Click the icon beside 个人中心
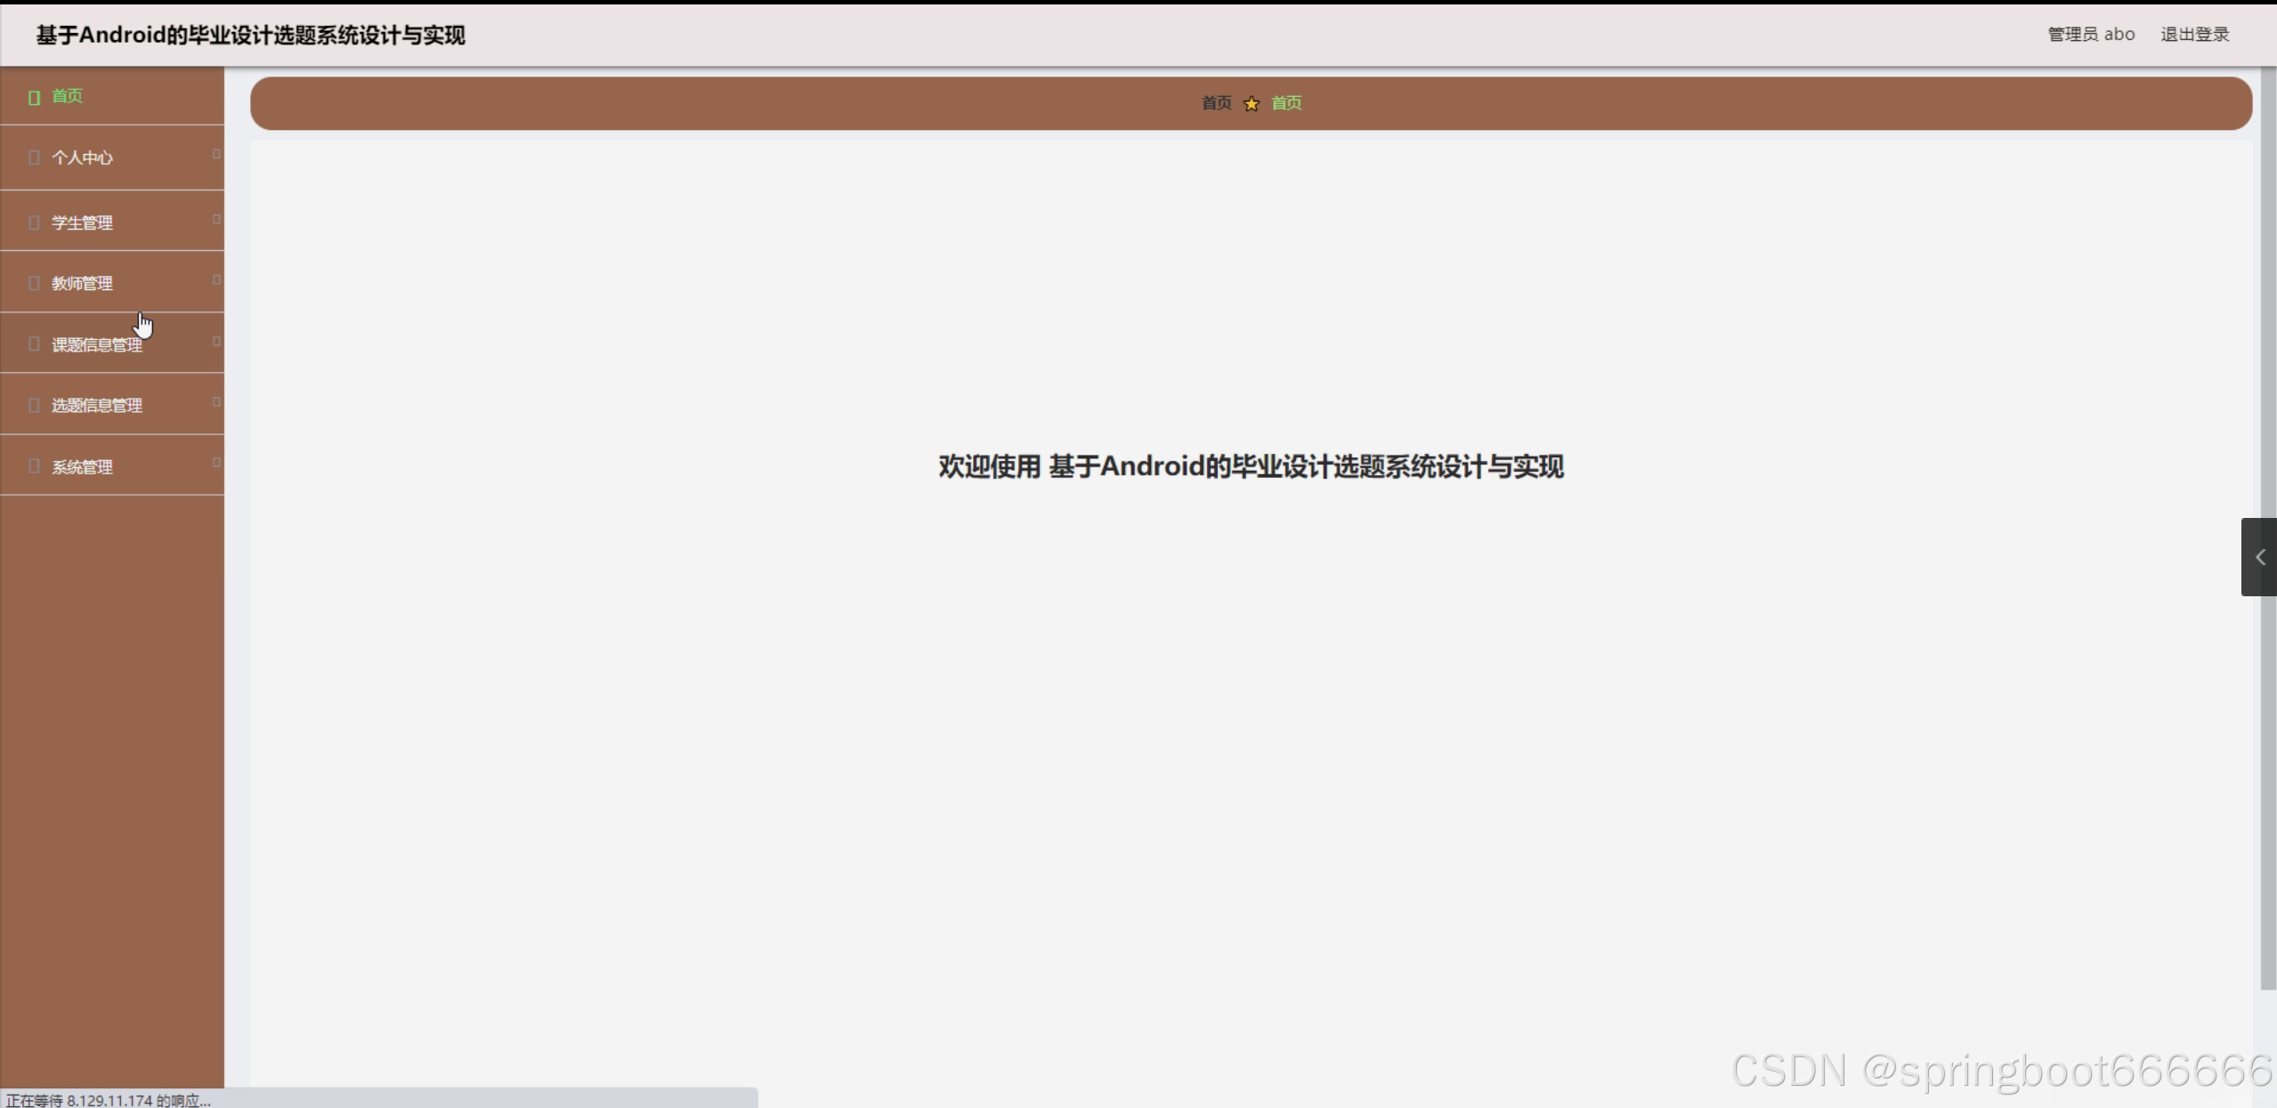This screenshot has height=1108, width=2277. click(34, 158)
